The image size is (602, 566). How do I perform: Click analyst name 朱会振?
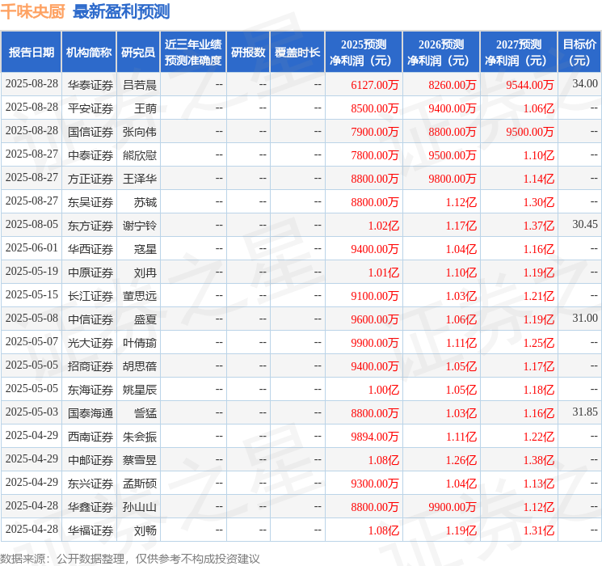(x=140, y=437)
